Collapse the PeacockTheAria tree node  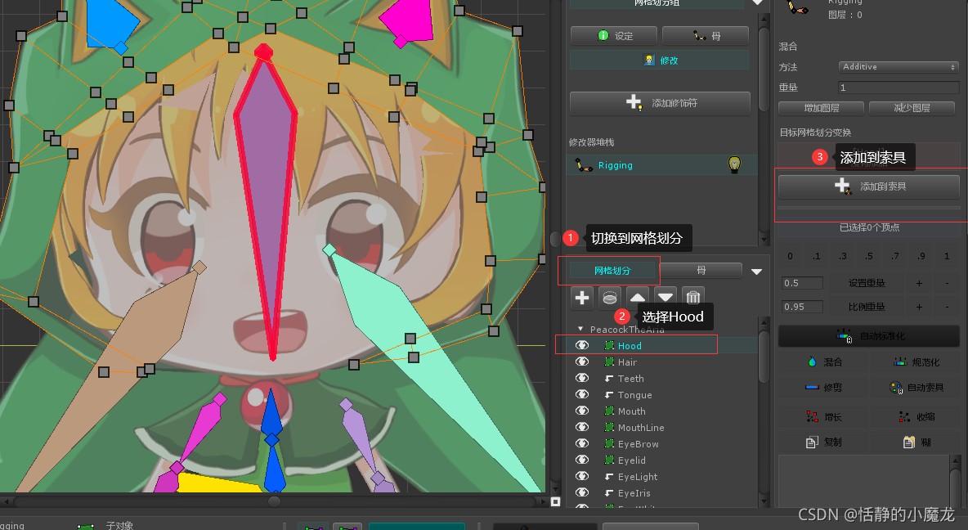click(x=580, y=330)
